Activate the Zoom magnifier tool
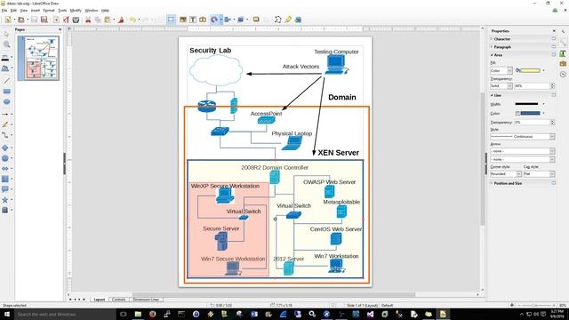This screenshot has width=569, height=320. pyautogui.click(x=6, y=44)
